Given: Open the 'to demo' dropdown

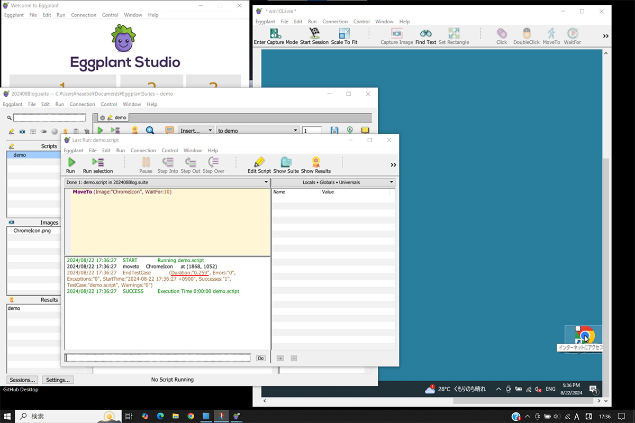Looking at the screenshot, I should [x=258, y=131].
